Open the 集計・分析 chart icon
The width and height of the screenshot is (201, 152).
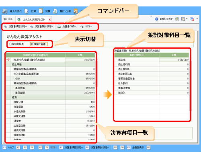click(55, 11)
